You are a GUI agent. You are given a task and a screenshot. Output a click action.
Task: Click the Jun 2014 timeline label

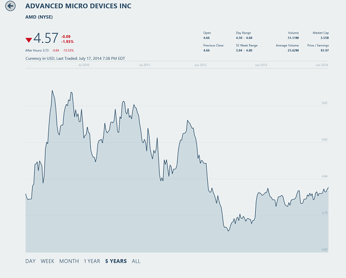click(322, 65)
